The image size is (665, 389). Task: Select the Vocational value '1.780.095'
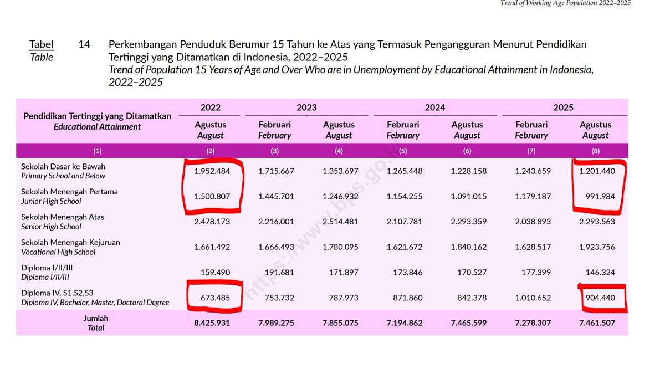[340, 247]
